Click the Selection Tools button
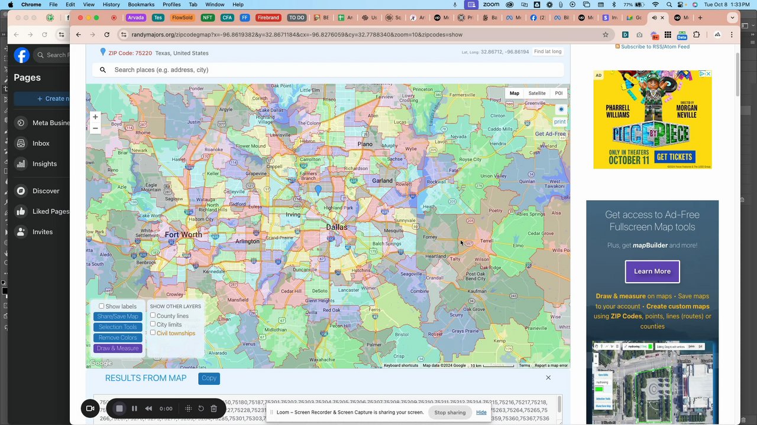The width and height of the screenshot is (757, 425). tap(118, 327)
